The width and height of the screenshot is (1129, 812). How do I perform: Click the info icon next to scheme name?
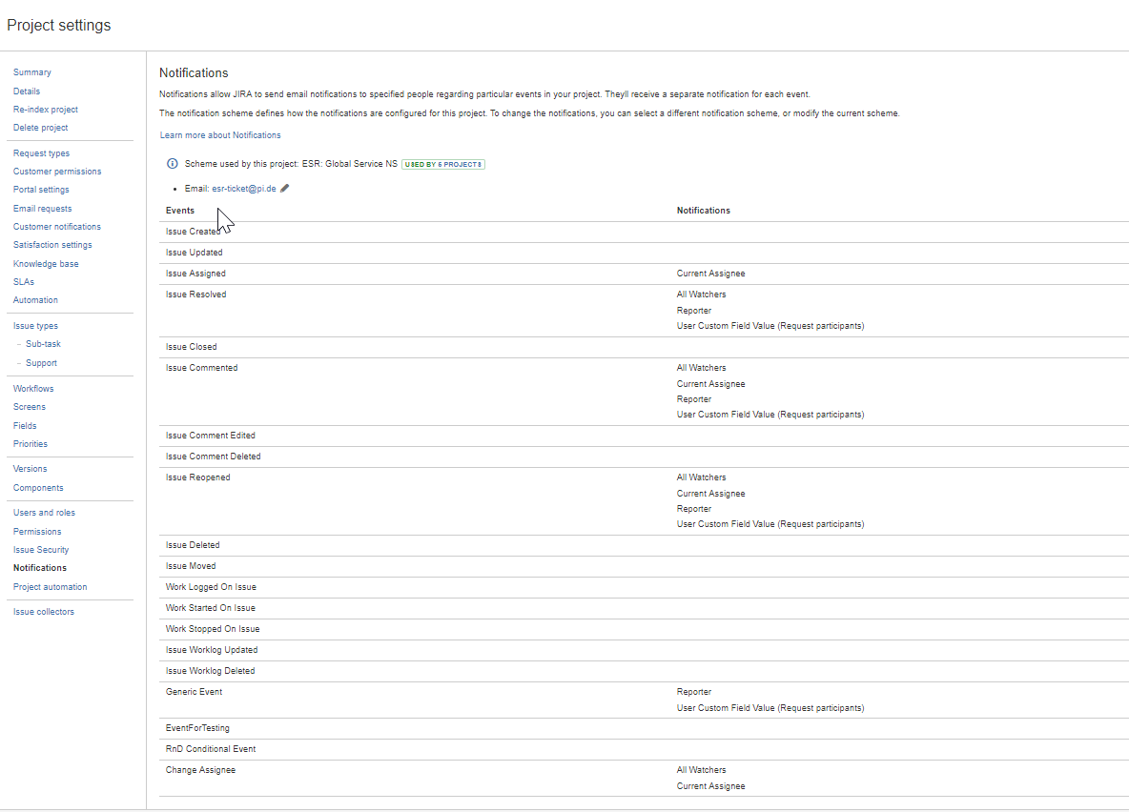coord(172,163)
